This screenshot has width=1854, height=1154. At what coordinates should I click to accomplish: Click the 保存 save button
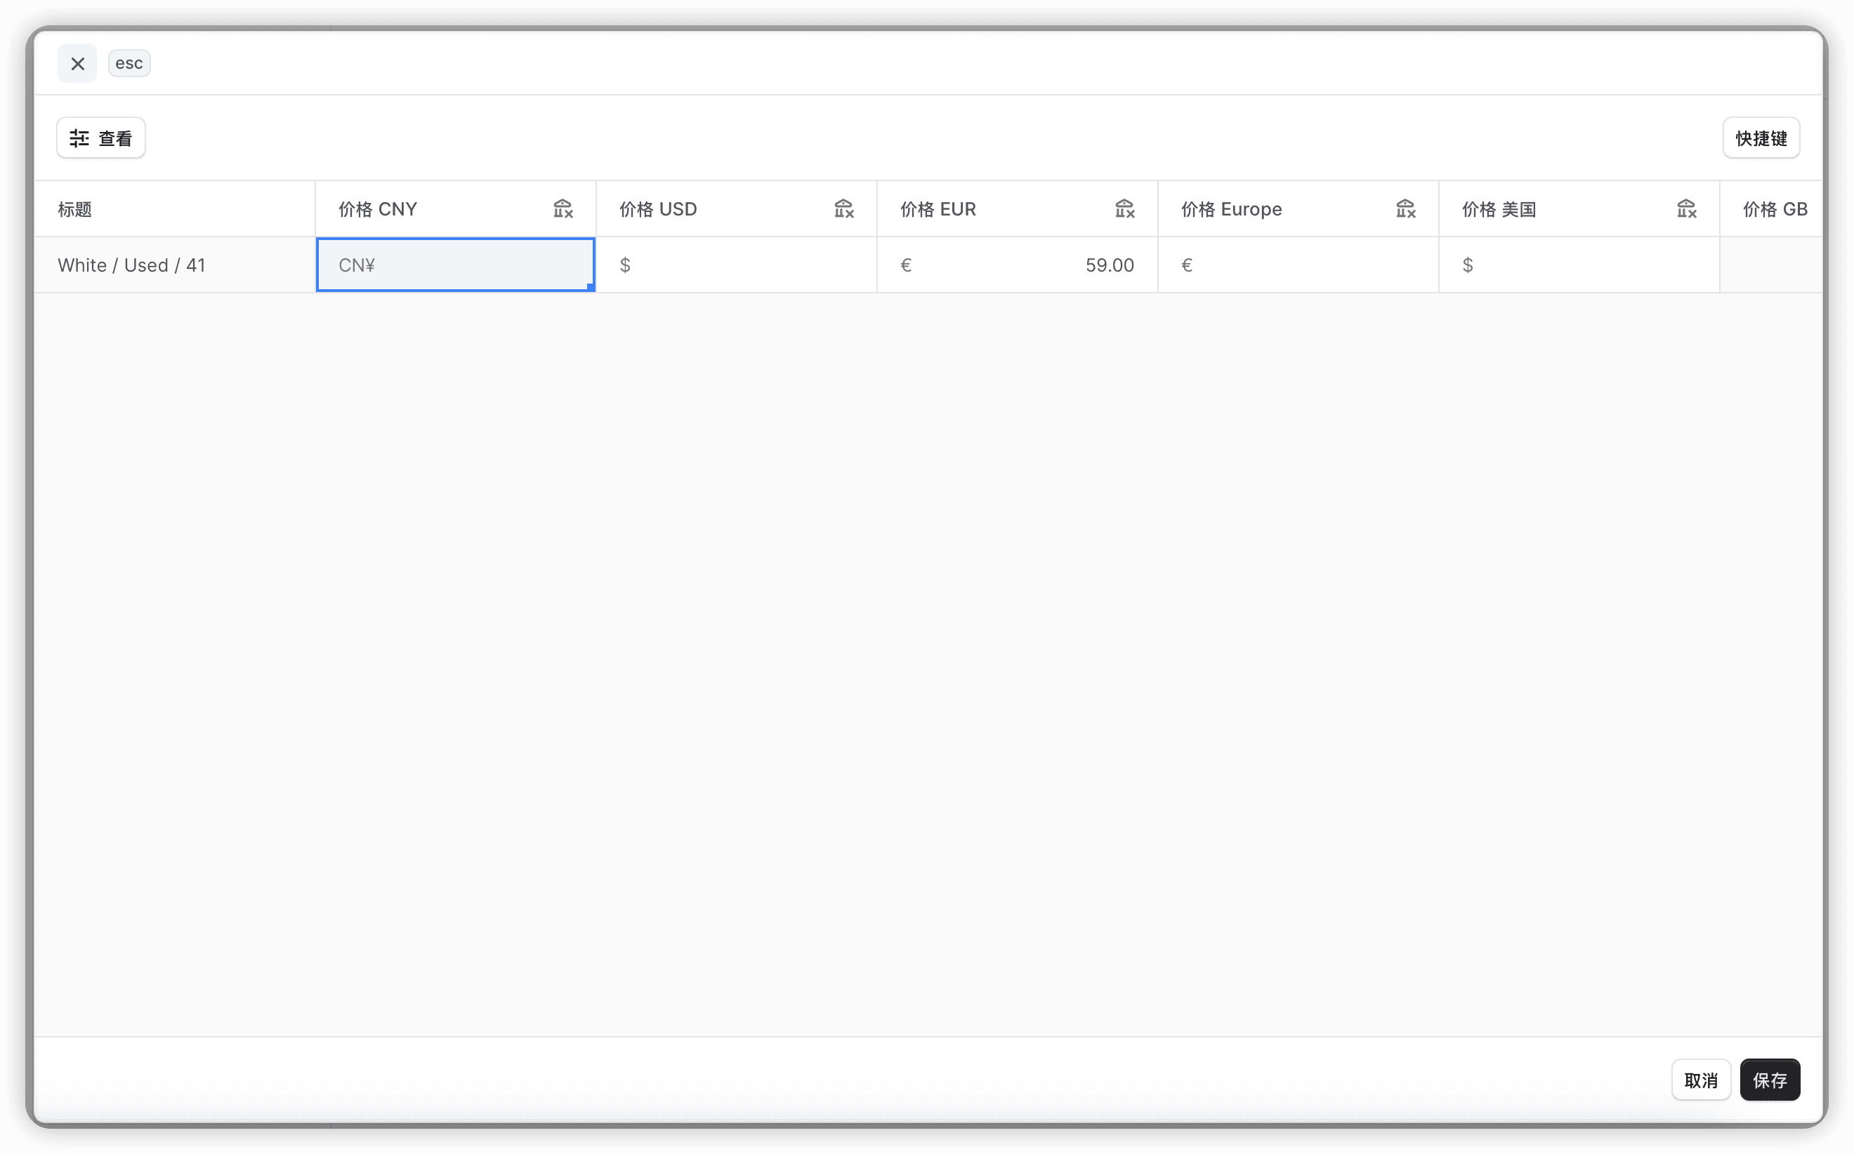(x=1769, y=1080)
